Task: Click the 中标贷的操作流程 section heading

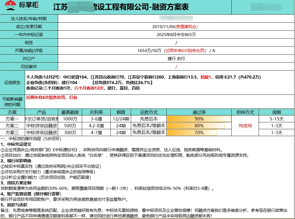Action: click(31, 139)
